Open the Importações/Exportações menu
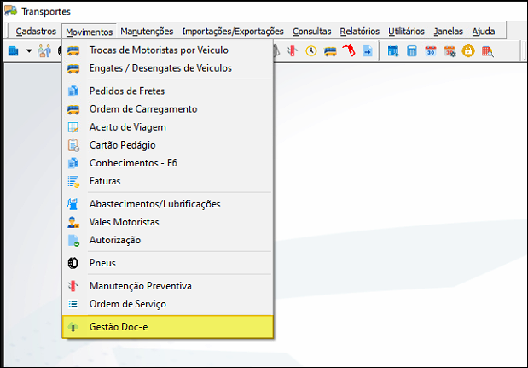The image size is (528, 368). pyautogui.click(x=233, y=32)
